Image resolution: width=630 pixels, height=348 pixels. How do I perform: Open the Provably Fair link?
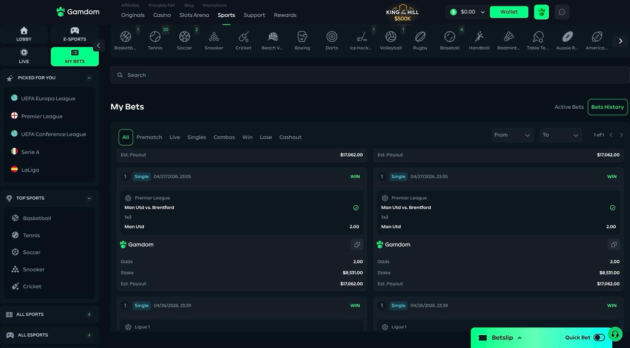[x=162, y=5]
